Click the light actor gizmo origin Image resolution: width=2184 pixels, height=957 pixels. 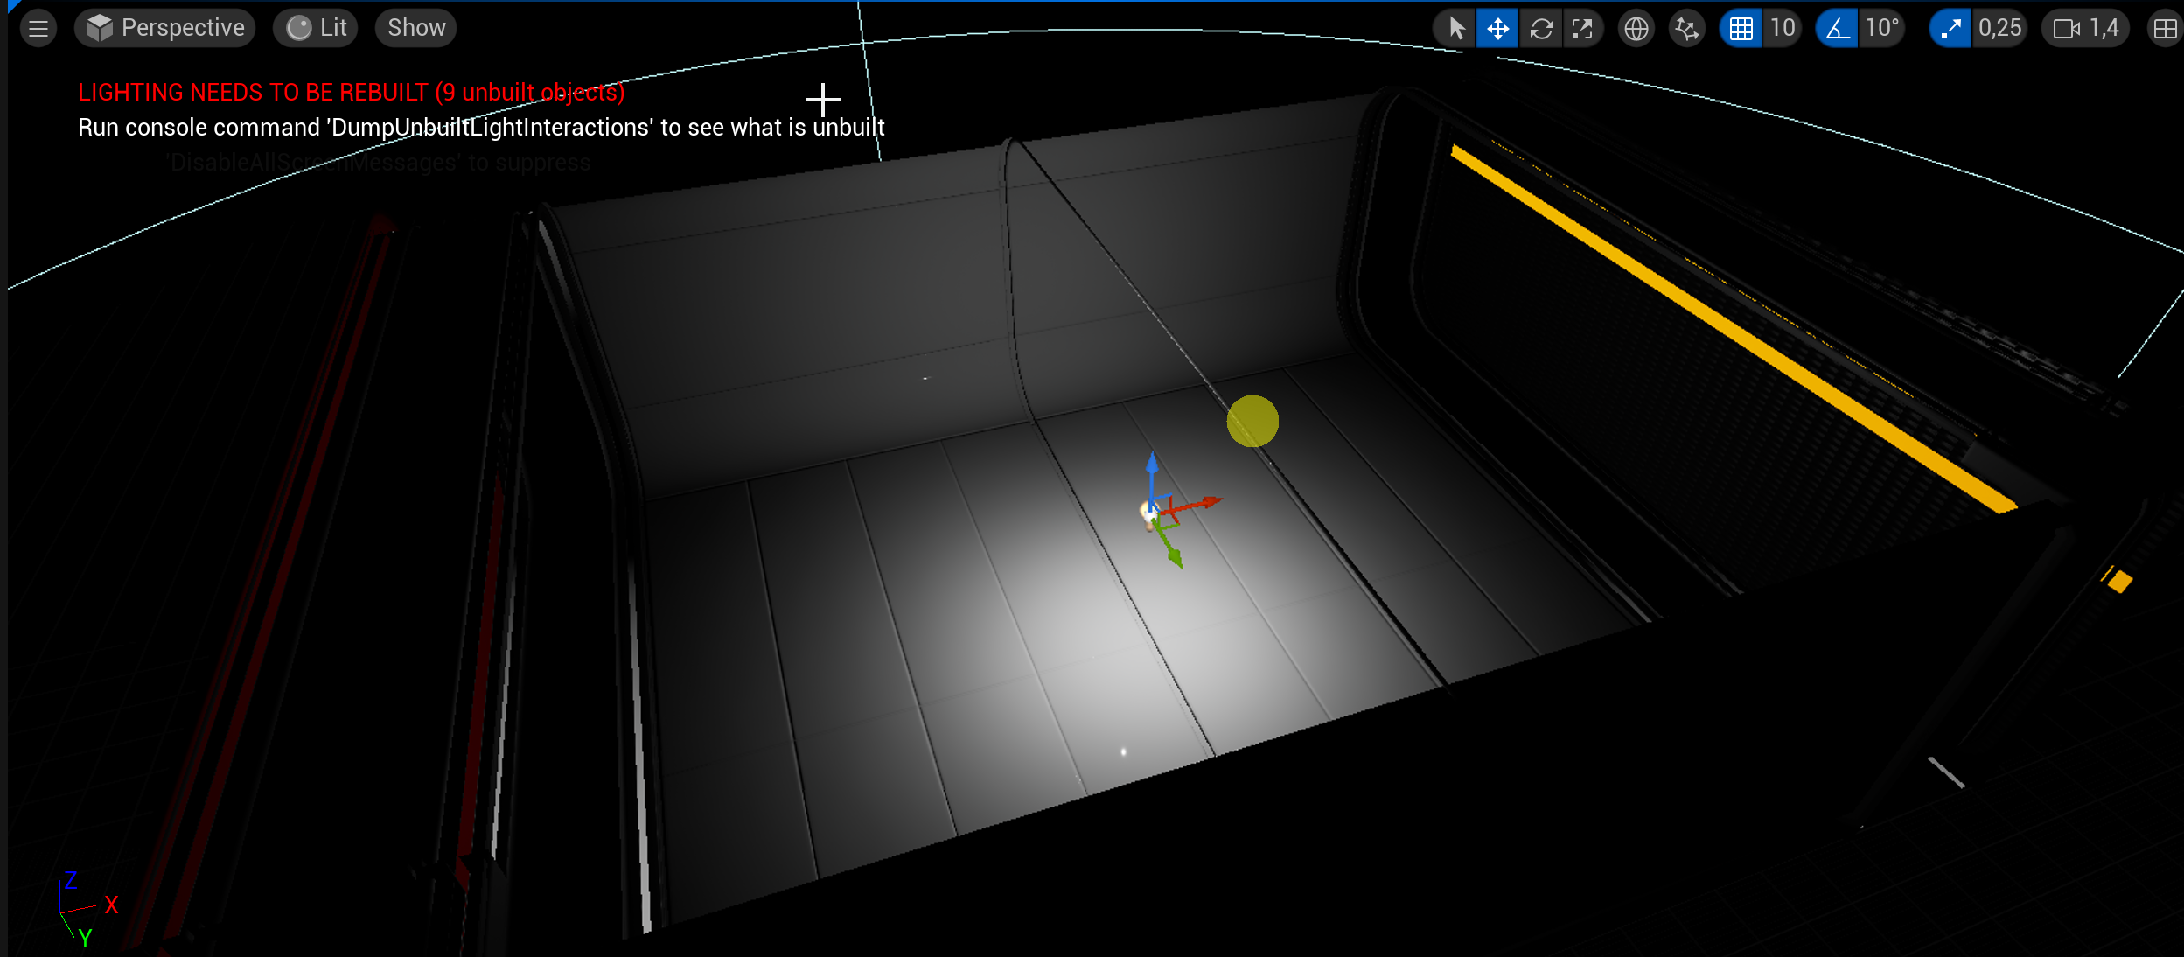(1153, 511)
